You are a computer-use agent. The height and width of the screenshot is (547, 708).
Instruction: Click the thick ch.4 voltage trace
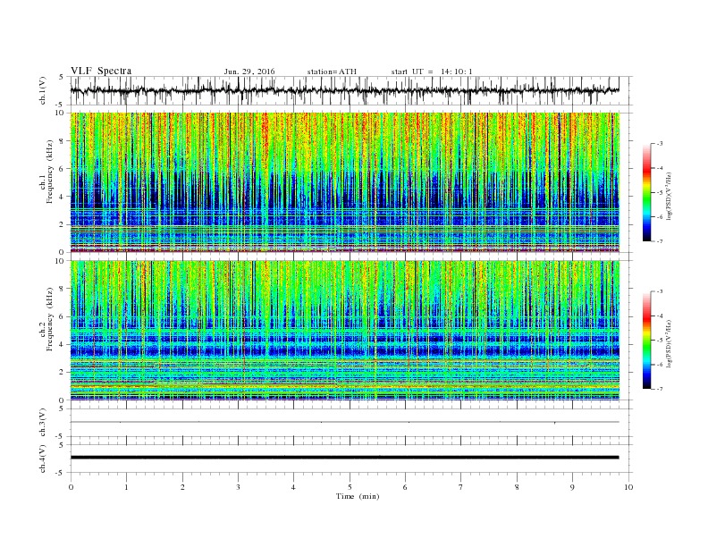pos(344,458)
